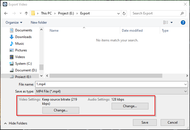Expand the address bar history dropdown
The width and height of the screenshot is (190, 130).
coord(119,13)
